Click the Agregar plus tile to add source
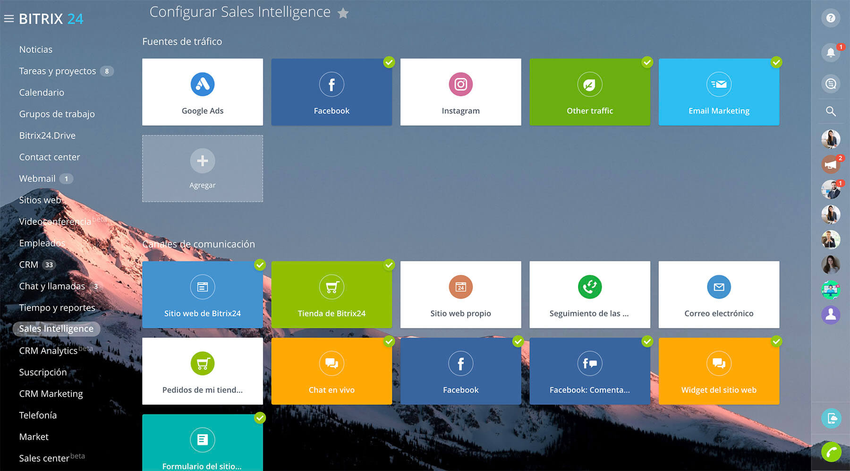Screen dimensions: 850x471 (202, 169)
